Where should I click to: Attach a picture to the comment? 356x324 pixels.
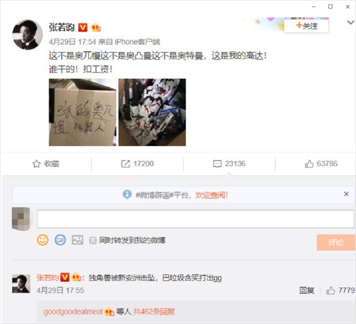coord(78,240)
